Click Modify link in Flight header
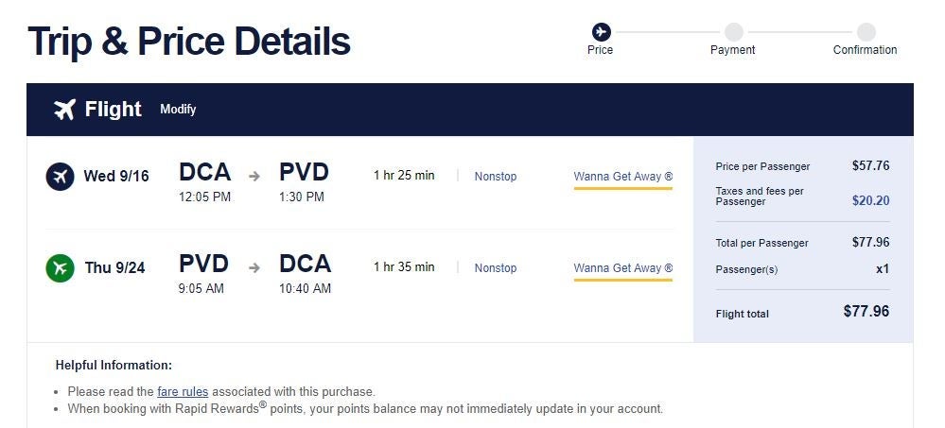945x428 pixels. (178, 110)
